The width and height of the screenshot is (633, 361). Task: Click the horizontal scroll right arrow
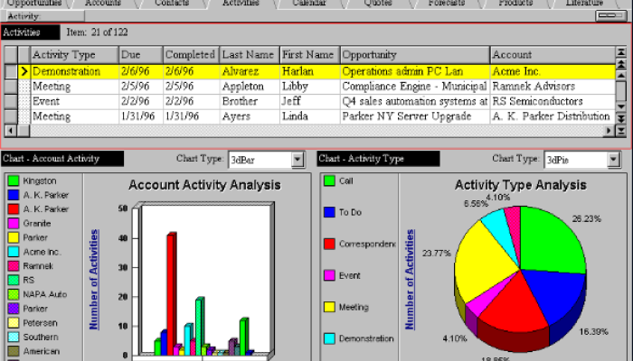click(x=609, y=131)
